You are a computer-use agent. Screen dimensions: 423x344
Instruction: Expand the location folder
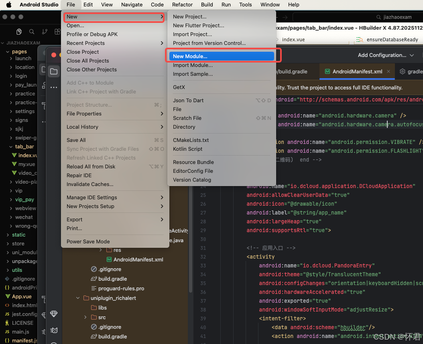(11, 67)
